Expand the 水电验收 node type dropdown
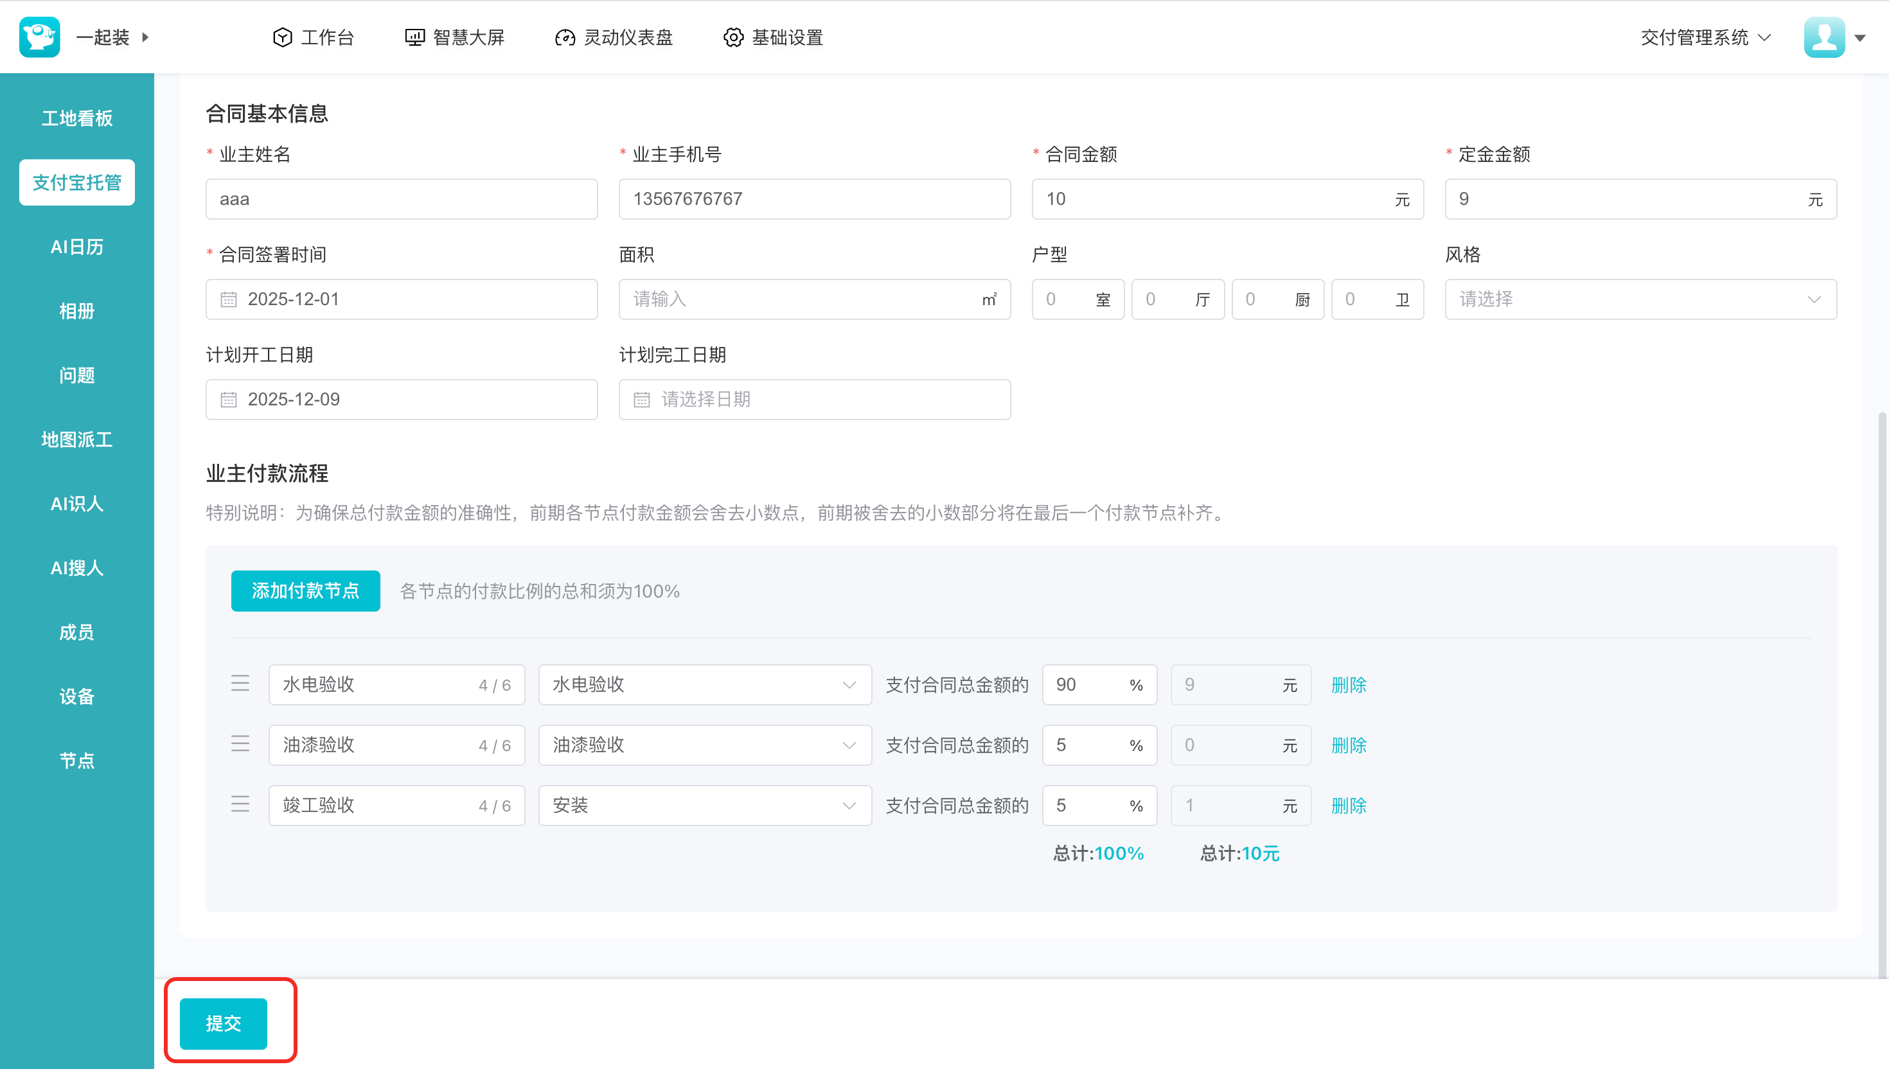The height and width of the screenshot is (1069, 1889). 704,684
